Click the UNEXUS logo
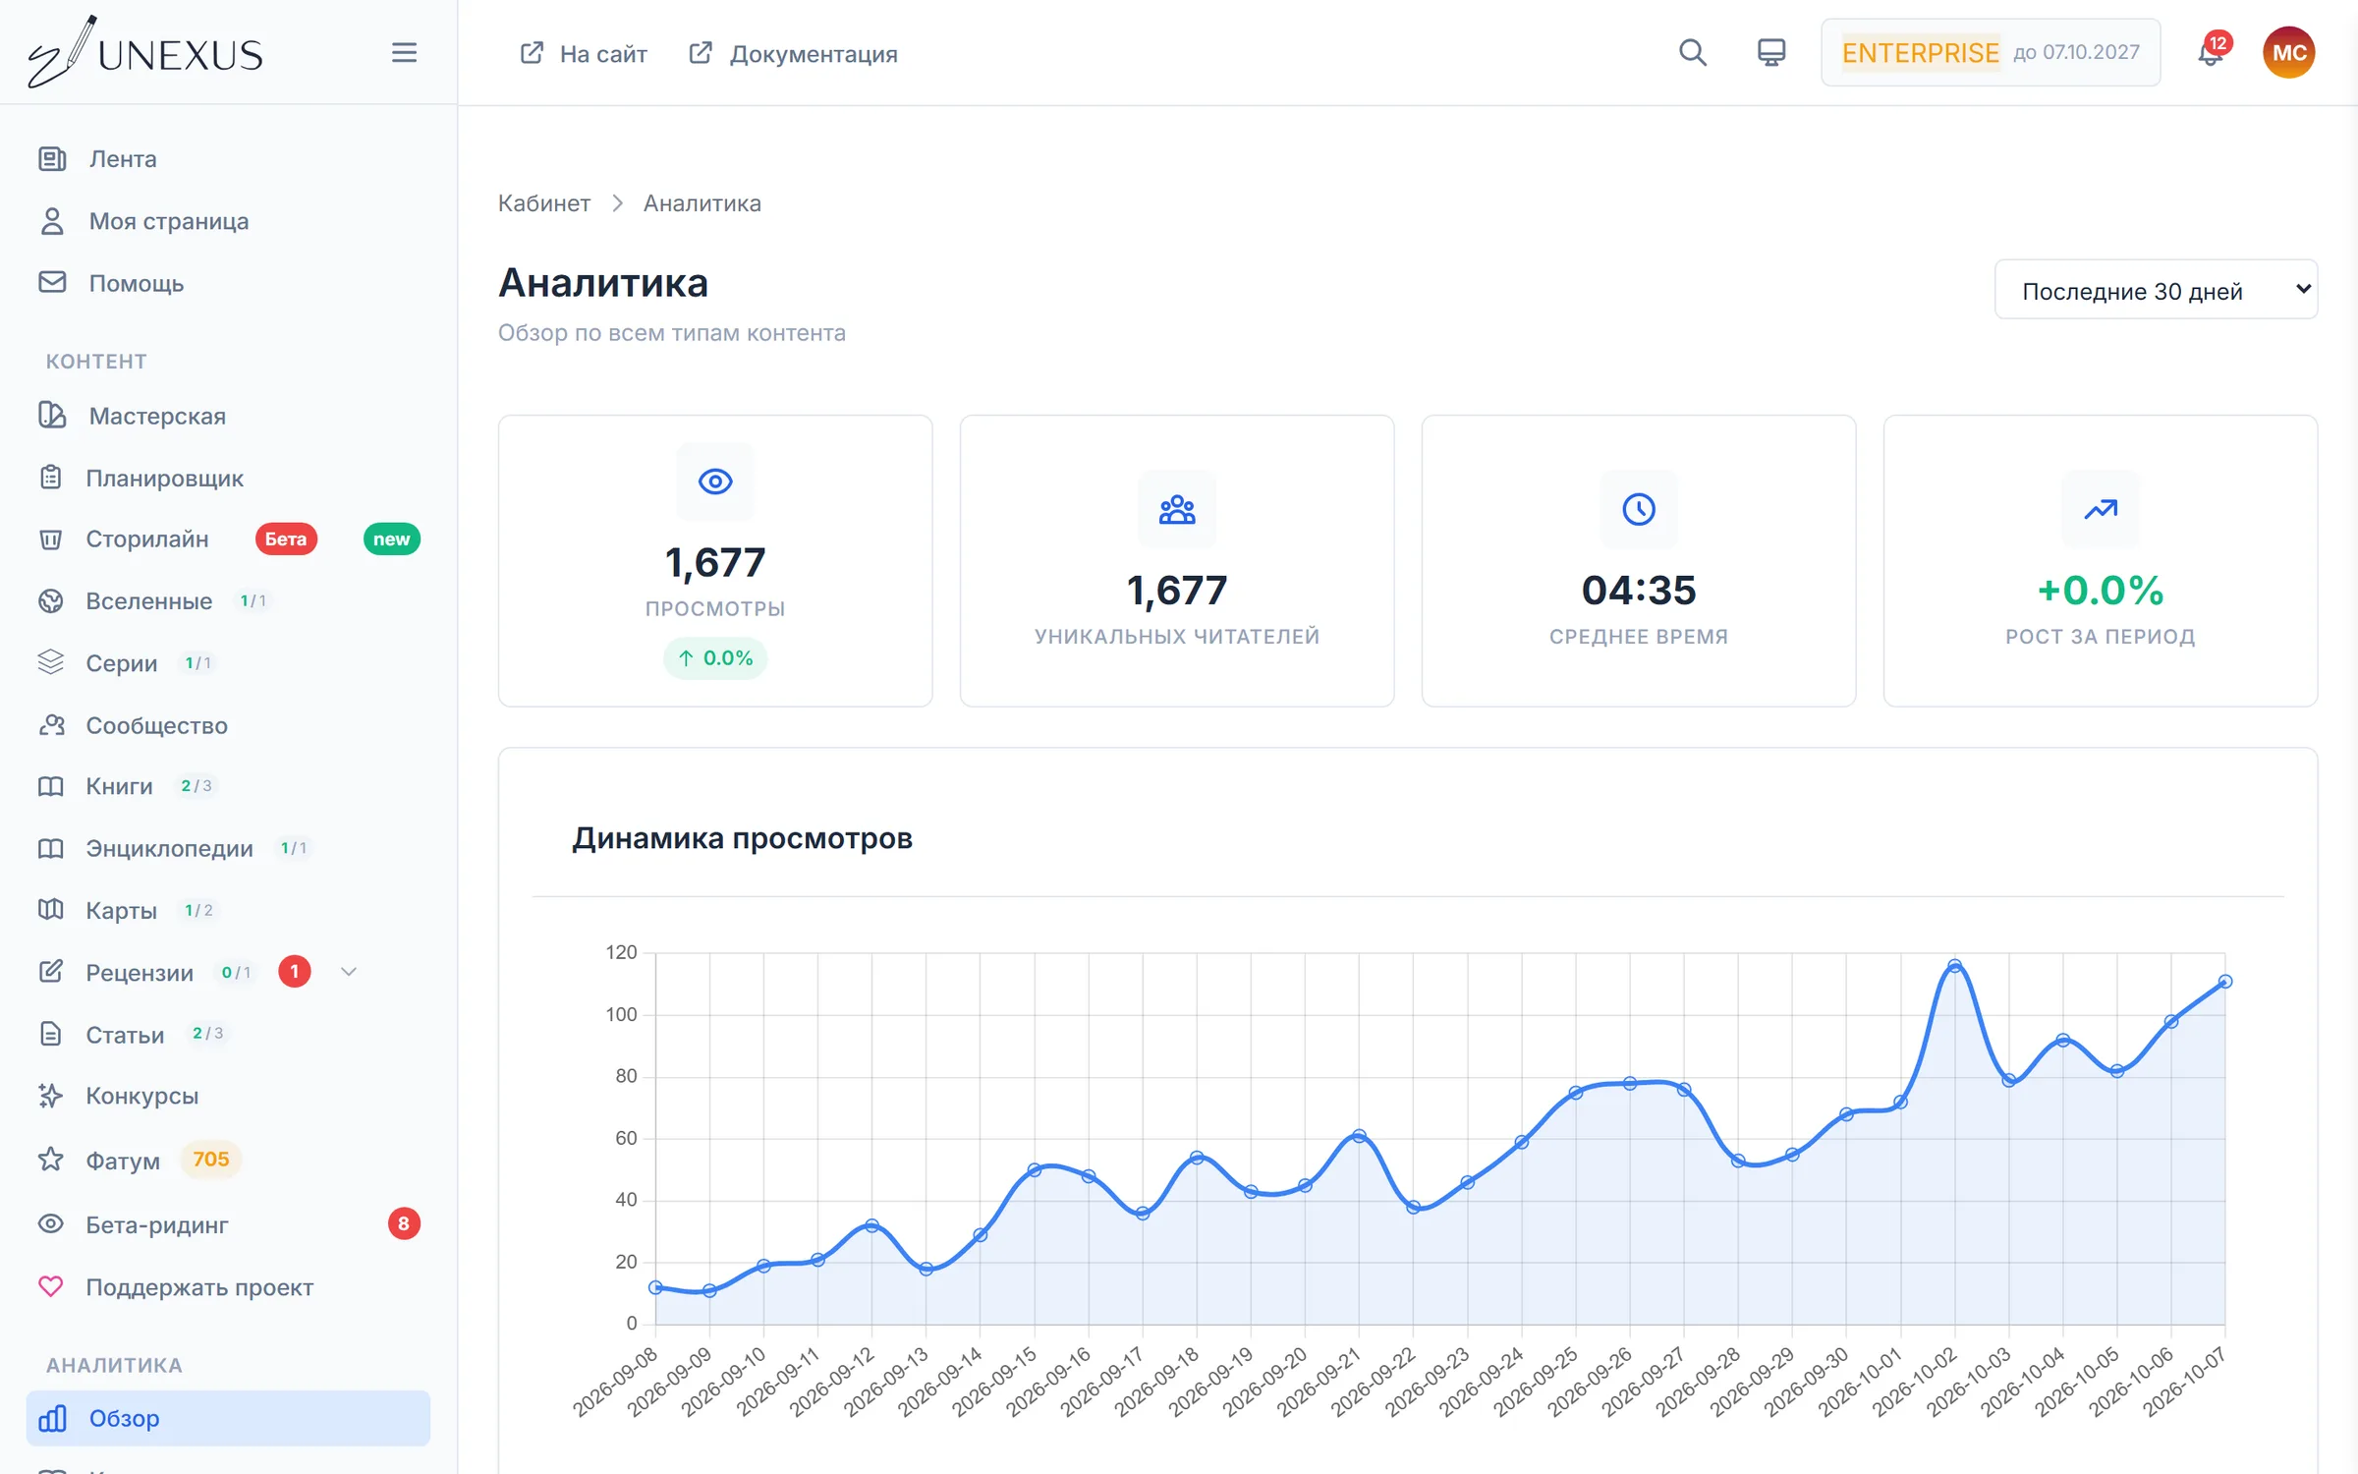Image resolution: width=2358 pixels, height=1474 pixels. 145,53
